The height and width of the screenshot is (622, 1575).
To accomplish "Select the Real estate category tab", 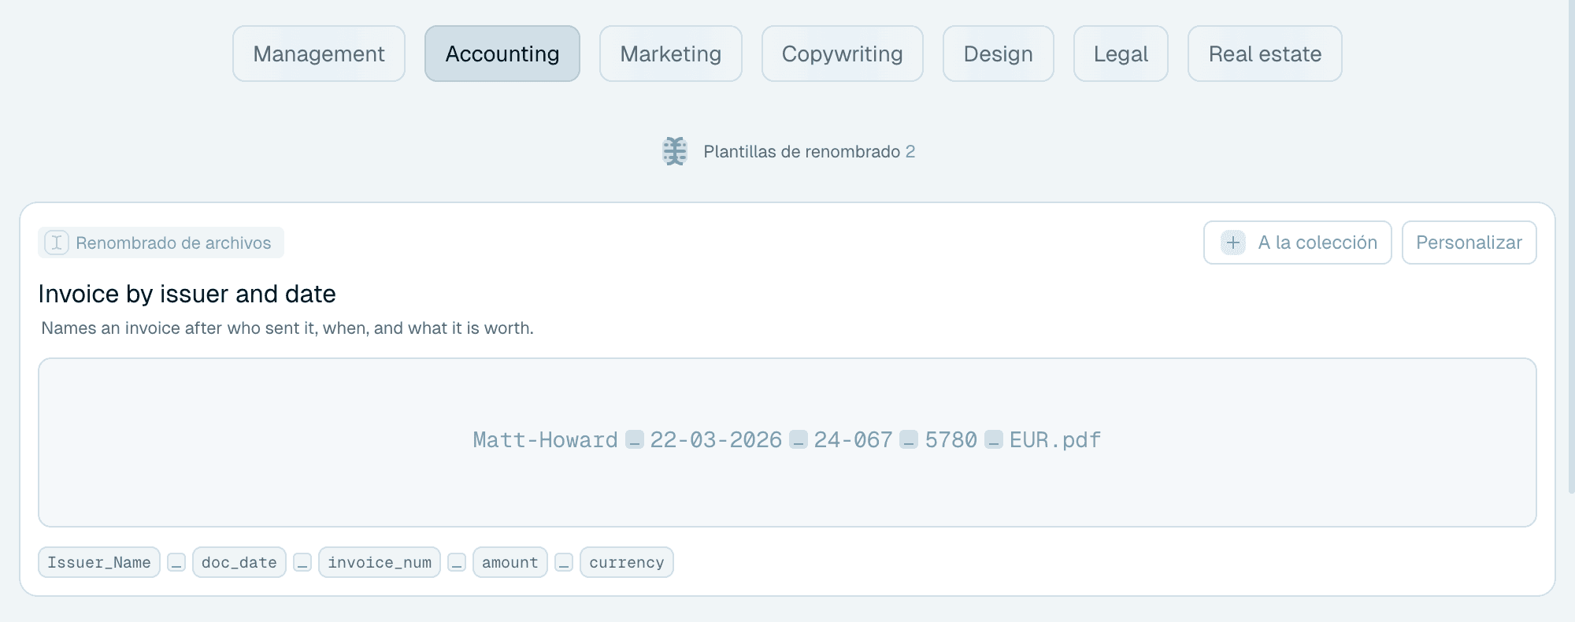I will (x=1265, y=54).
